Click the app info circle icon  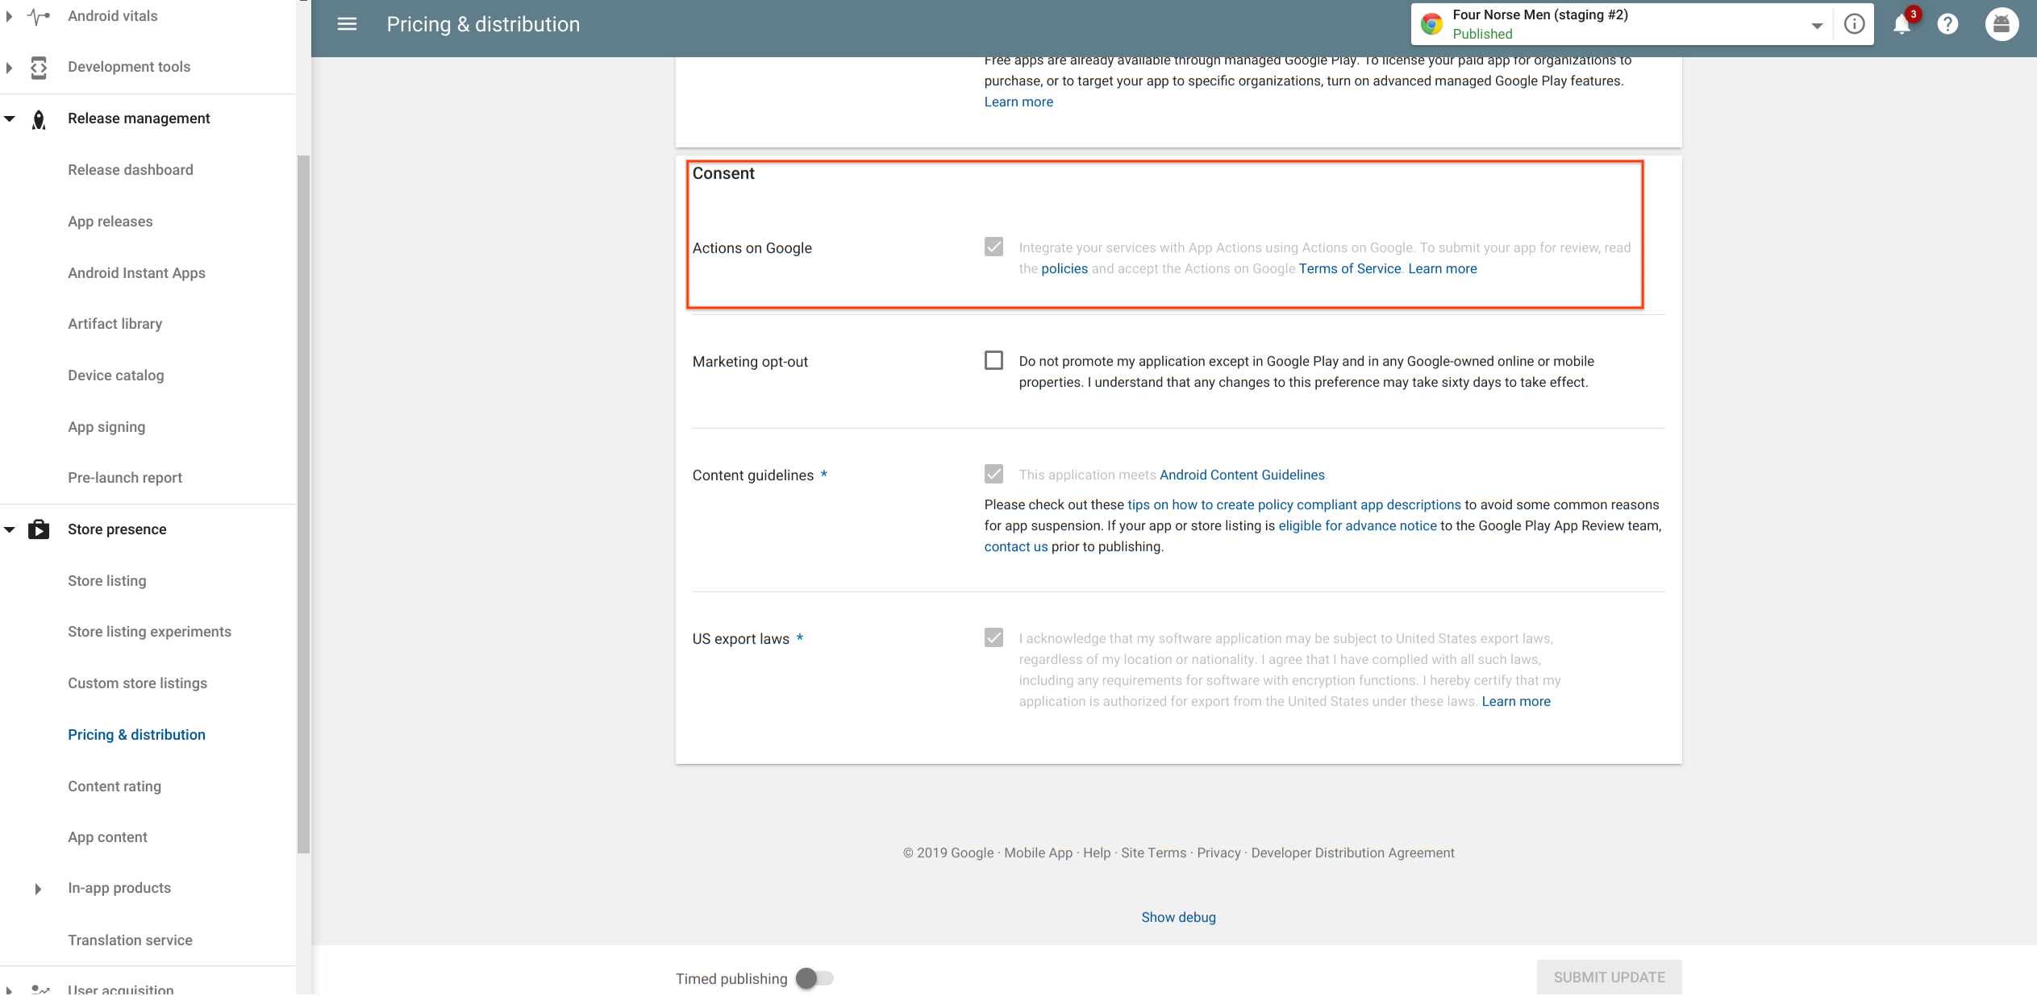1854,24
